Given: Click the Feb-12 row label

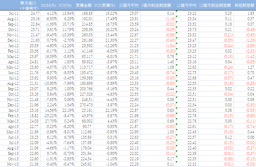Looking at the screenshot, I should pyautogui.click(x=13, y=51).
